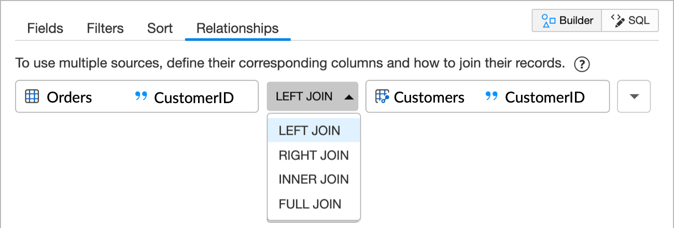This screenshot has width=674, height=229.
Task: Open the Filters tab
Action: [105, 28]
